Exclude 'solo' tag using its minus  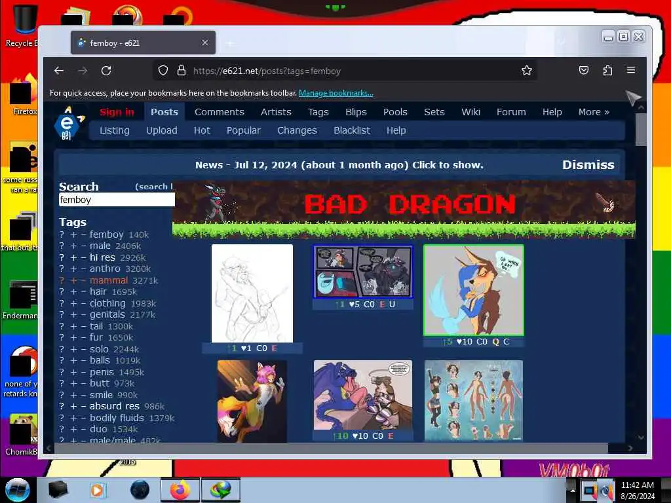point(83,349)
